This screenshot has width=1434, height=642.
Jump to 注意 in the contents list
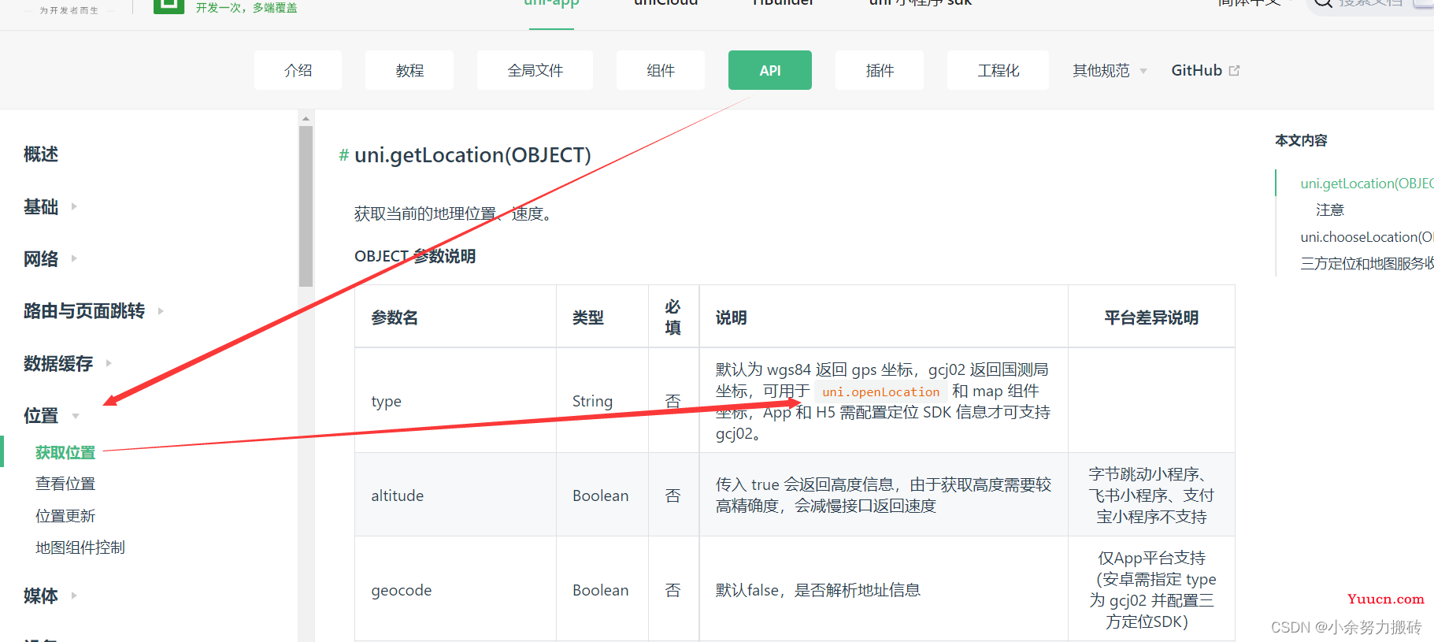click(1330, 210)
